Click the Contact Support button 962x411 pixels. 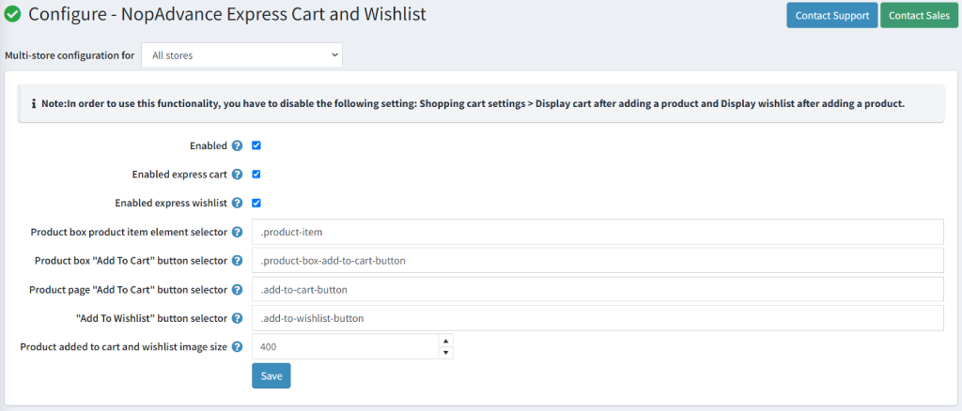coord(832,15)
